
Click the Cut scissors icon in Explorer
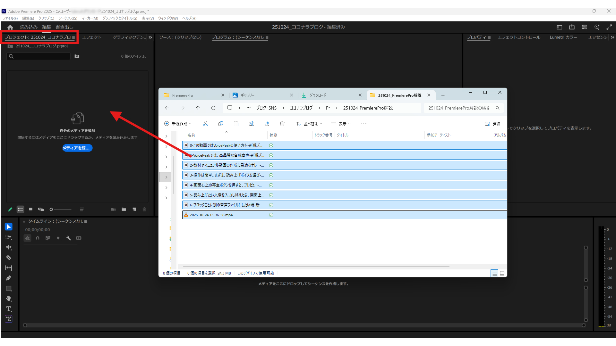pyautogui.click(x=205, y=124)
